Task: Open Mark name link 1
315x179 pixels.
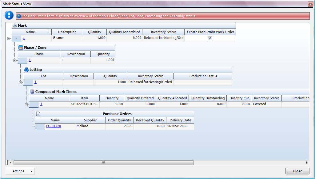Action: click(x=24, y=38)
